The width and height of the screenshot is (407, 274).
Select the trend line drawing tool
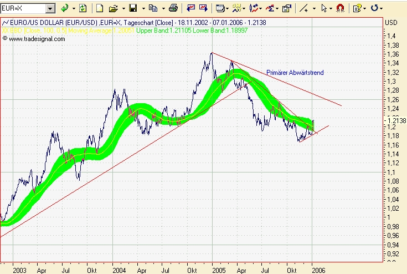pyautogui.click(x=303, y=8)
